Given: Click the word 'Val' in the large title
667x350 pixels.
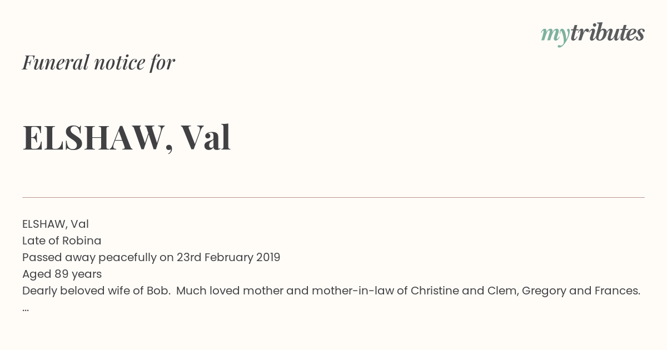Looking at the screenshot, I should [x=206, y=137].
